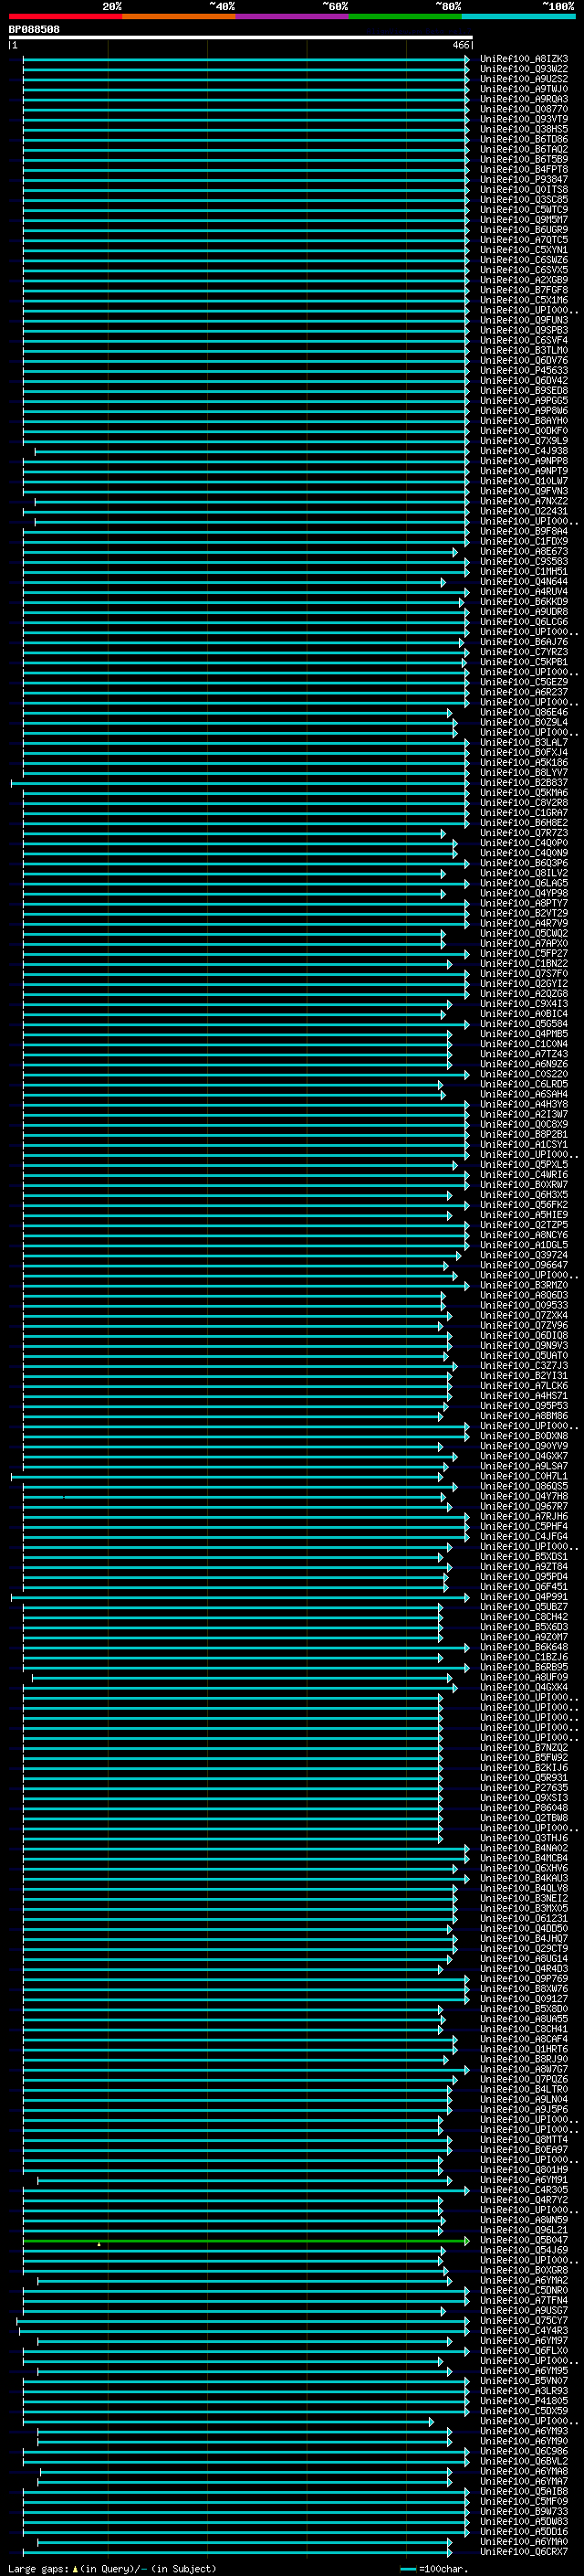Select hit label UniRef100_Q9FUN3
Viewport: 584px width, 2576px height.
pyautogui.click(x=524, y=321)
